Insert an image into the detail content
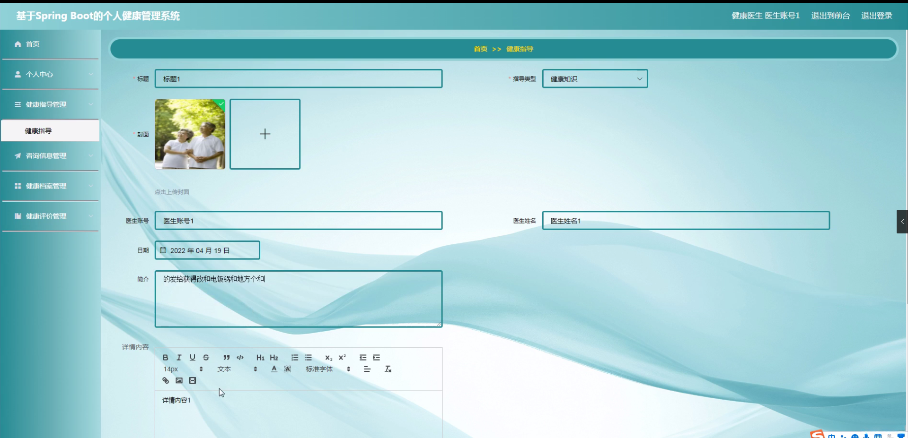The height and width of the screenshot is (438, 908). pyautogui.click(x=179, y=380)
